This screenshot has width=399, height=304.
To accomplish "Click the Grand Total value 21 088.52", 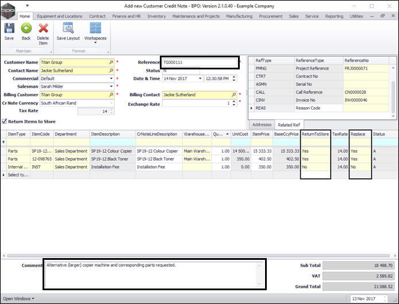I will tap(359, 286).
